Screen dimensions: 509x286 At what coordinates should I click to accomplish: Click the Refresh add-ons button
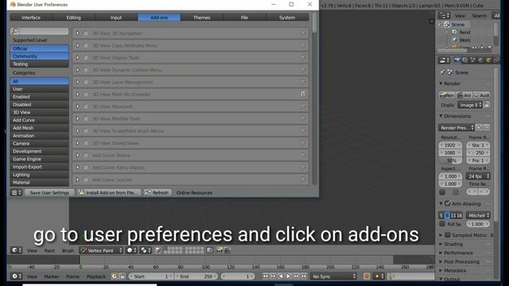click(157, 192)
